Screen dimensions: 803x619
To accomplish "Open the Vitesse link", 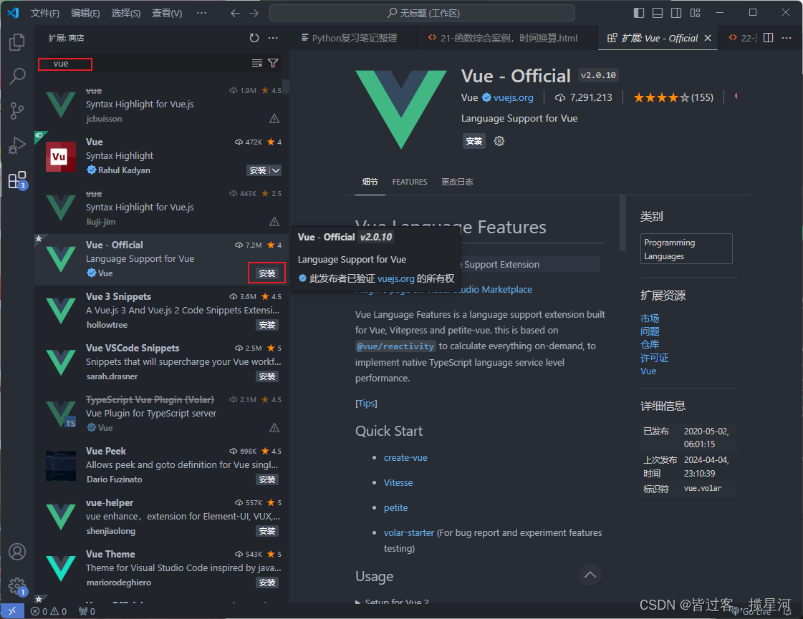I will pyautogui.click(x=398, y=483).
